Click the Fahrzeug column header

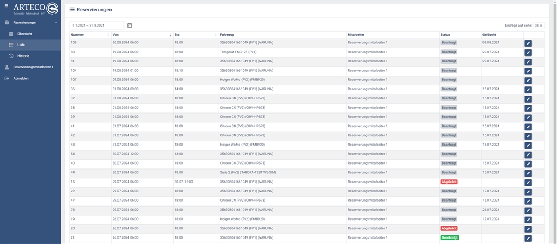(x=282, y=35)
